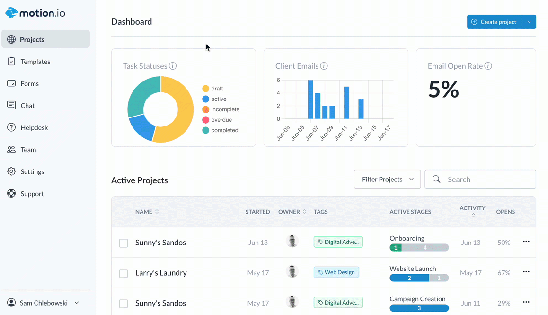Click the Search projects input field

click(487, 180)
